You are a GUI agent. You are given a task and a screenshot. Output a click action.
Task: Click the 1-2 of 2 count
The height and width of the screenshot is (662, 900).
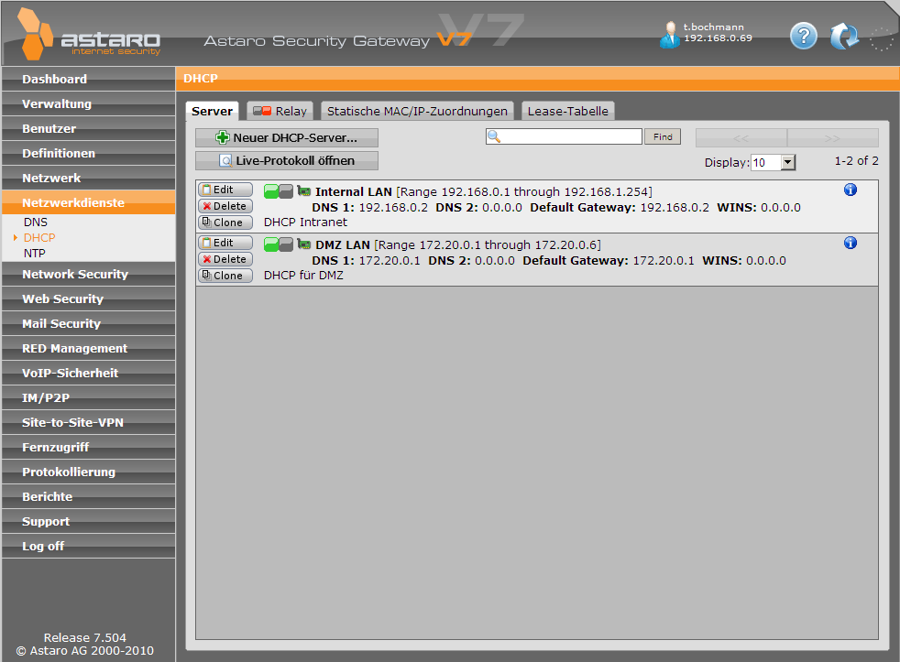point(856,161)
